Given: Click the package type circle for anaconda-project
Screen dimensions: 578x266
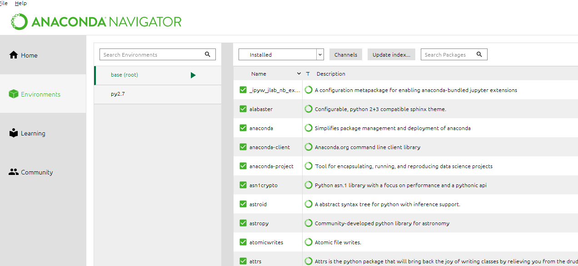Looking at the screenshot, I should pos(309,166).
